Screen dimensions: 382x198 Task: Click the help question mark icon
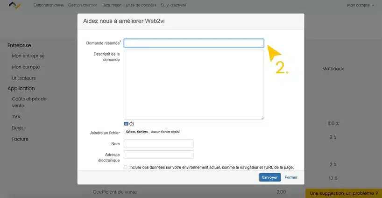tap(132, 124)
